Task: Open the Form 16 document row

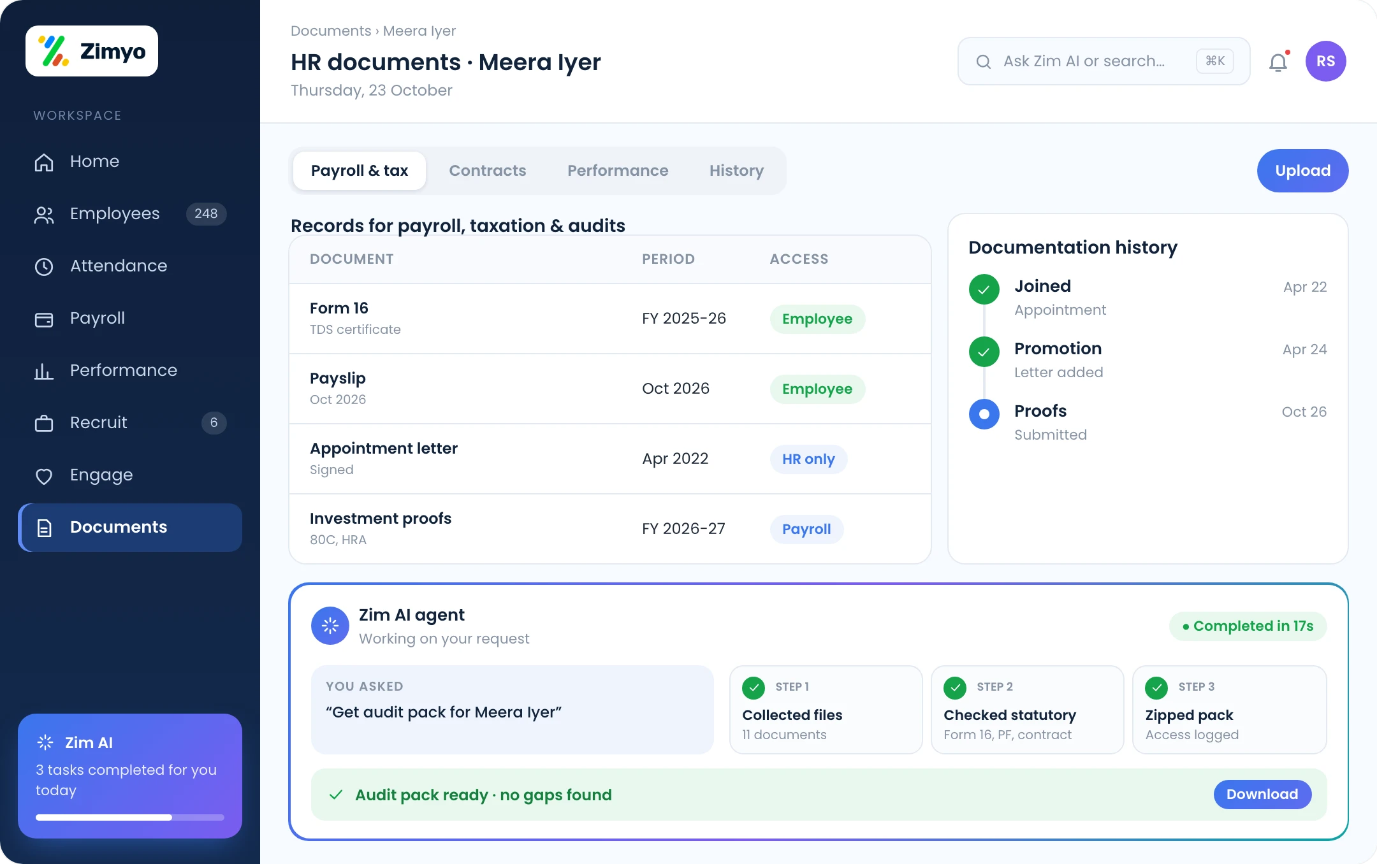Action: tap(610, 319)
